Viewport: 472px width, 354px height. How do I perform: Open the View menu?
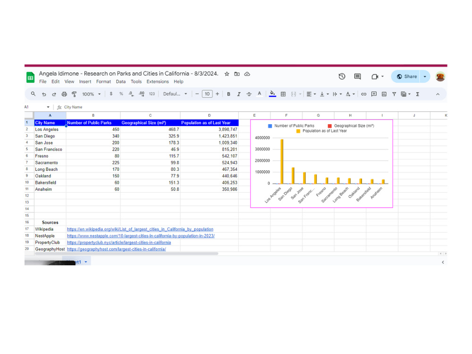[x=69, y=82]
